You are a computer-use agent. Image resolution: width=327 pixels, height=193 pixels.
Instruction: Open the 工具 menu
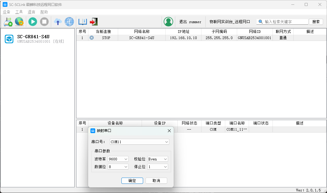pos(19,12)
